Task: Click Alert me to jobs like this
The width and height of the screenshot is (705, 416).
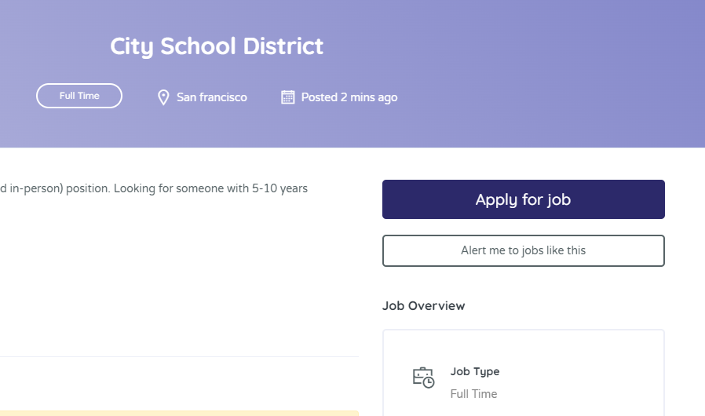Action: [524, 250]
